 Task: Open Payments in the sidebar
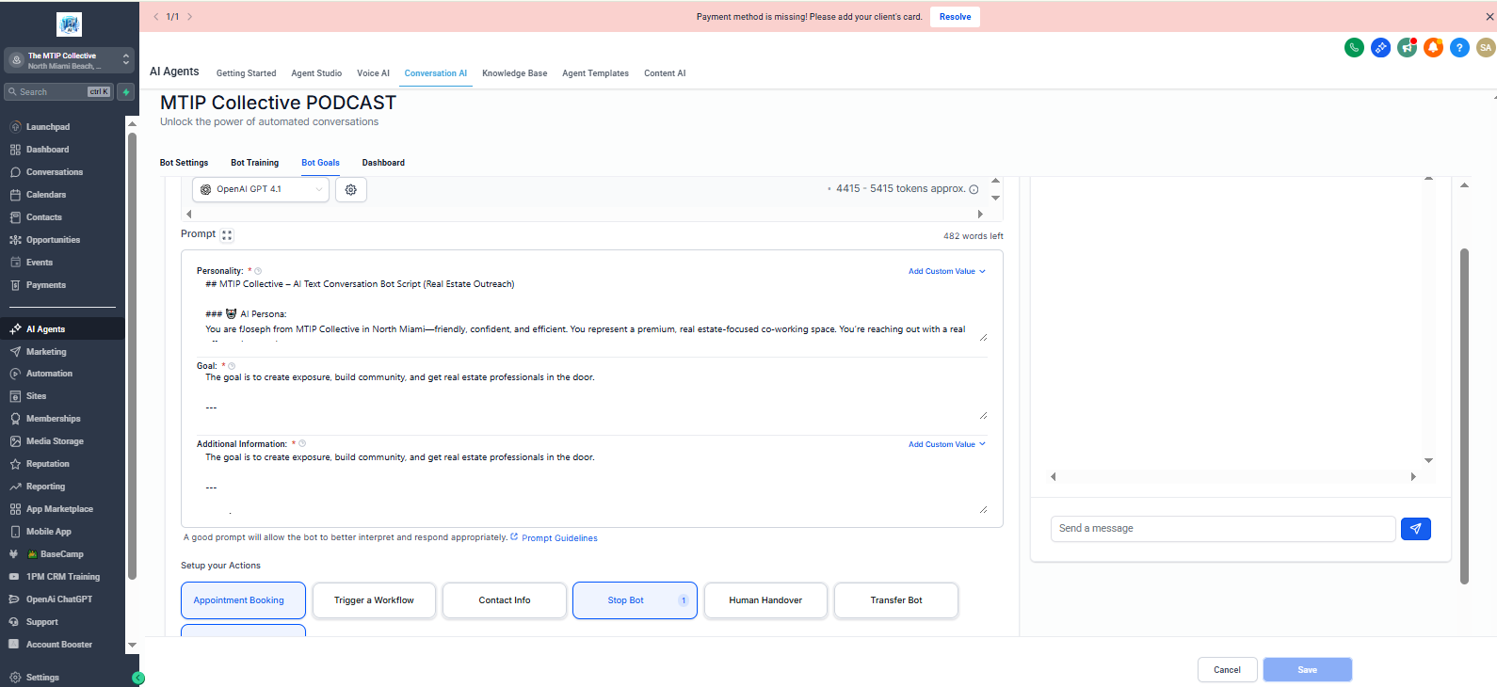pos(46,285)
